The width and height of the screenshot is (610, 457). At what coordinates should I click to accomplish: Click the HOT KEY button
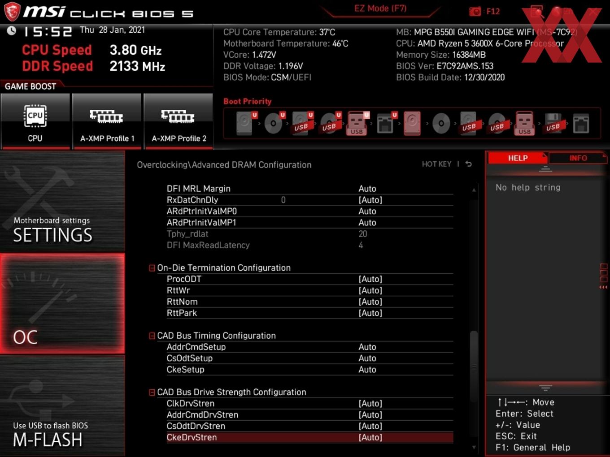point(436,164)
